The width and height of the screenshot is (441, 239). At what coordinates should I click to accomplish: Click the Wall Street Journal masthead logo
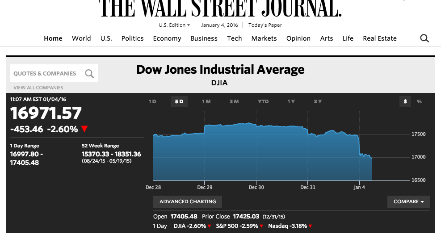tap(220, 8)
